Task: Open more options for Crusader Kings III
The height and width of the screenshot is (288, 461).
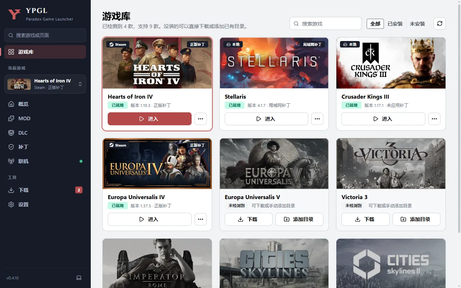Action: pyautogui.click(x=434, y=119)
